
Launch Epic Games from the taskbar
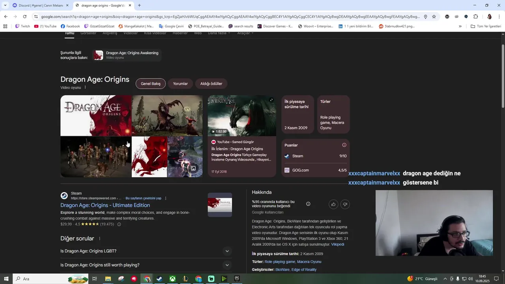click(x=237, y=279)
